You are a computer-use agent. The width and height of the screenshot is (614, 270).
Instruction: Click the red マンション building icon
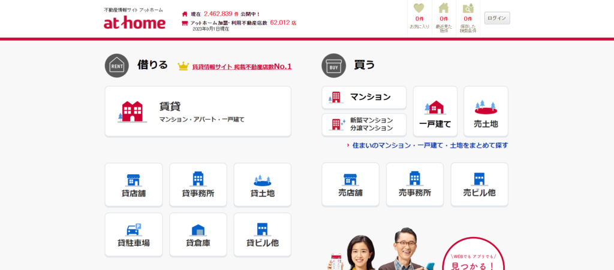336,98
